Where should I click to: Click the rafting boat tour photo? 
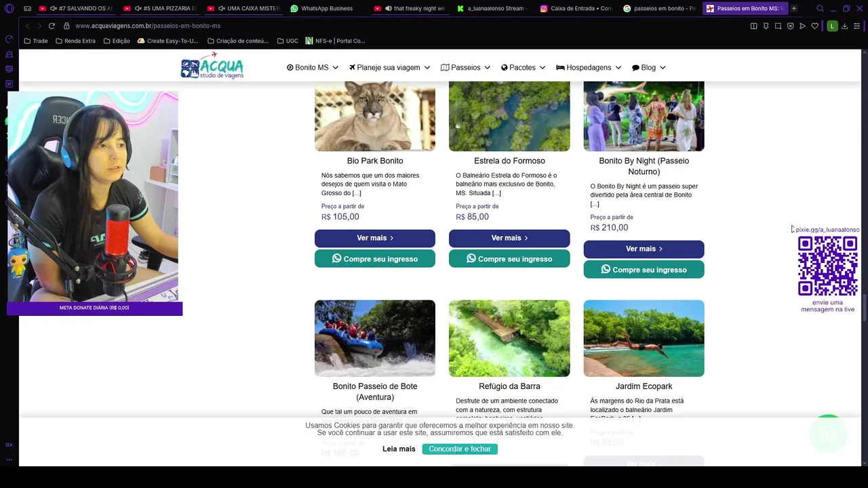375,338
